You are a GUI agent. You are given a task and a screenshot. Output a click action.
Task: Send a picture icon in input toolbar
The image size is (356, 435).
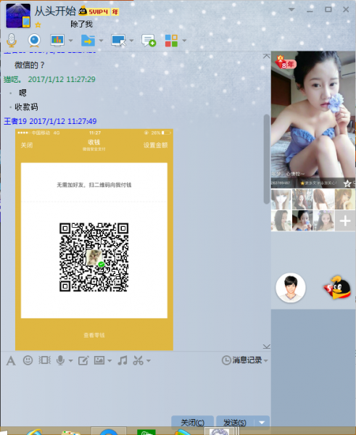(x=99, y=360)
